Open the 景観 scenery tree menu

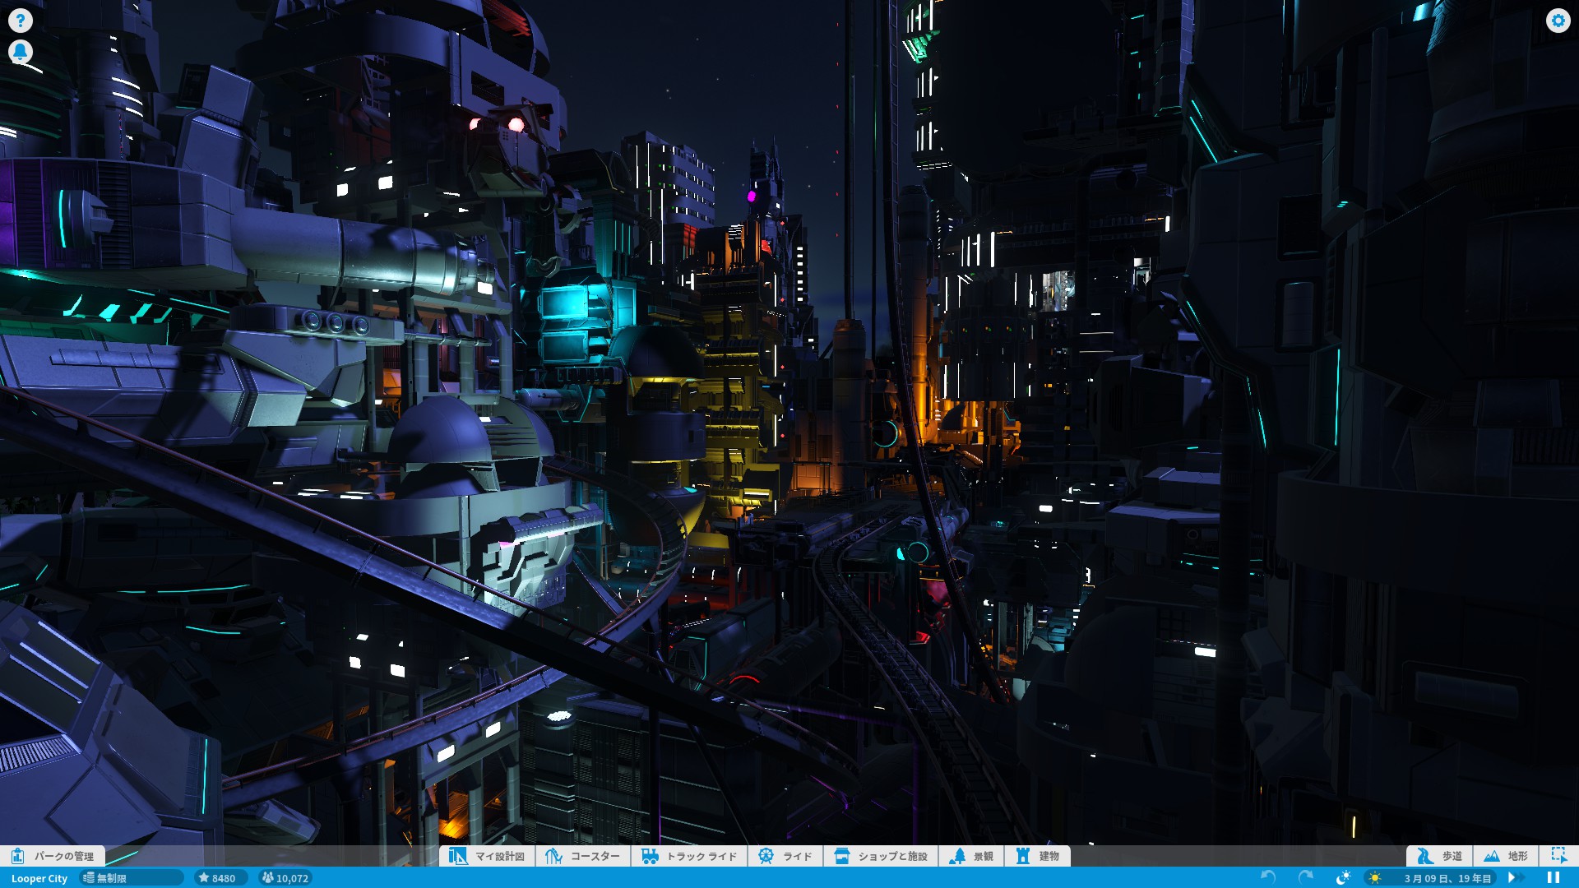coord(971,856)
